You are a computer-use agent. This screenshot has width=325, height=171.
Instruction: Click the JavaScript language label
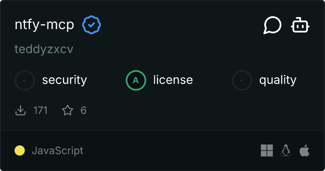click(57, 150)
